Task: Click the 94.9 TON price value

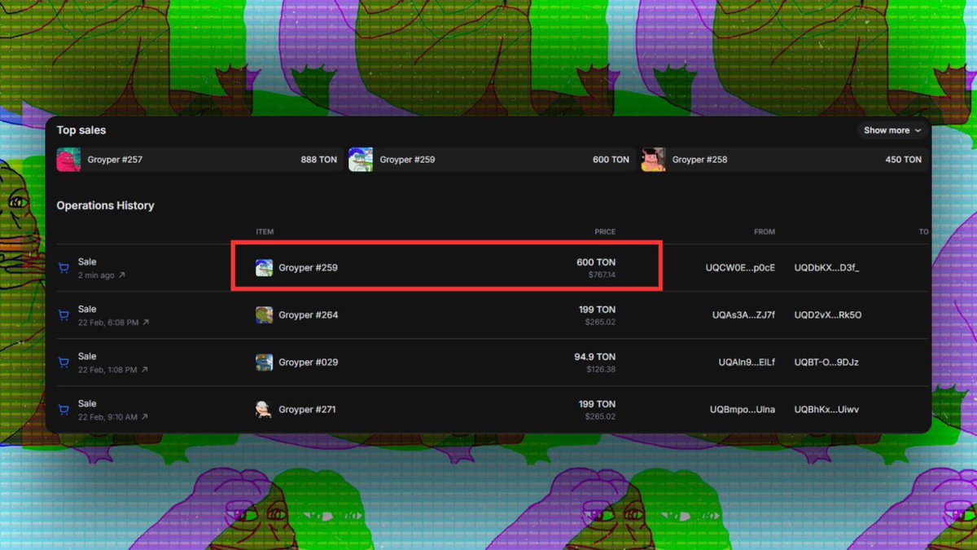Action: [594, 357]
